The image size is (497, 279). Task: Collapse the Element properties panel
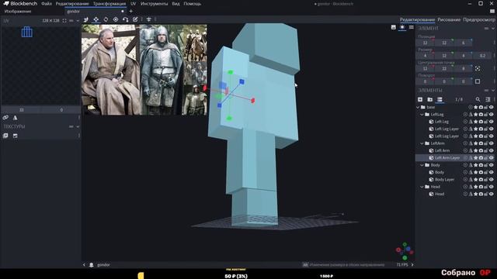pyautogui.click(x=493, y=29)
